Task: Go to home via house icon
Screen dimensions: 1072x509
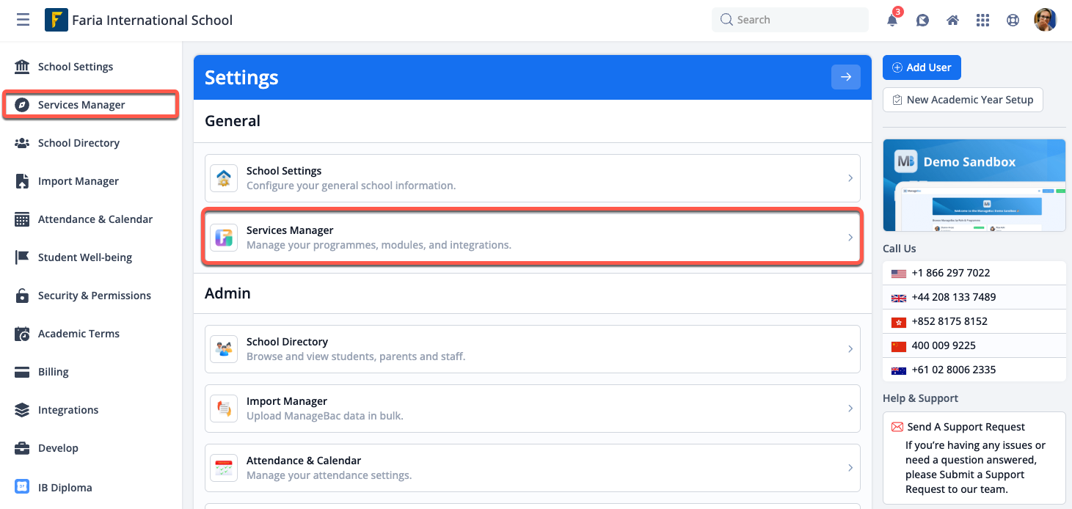Action: [x=953, y=21]
